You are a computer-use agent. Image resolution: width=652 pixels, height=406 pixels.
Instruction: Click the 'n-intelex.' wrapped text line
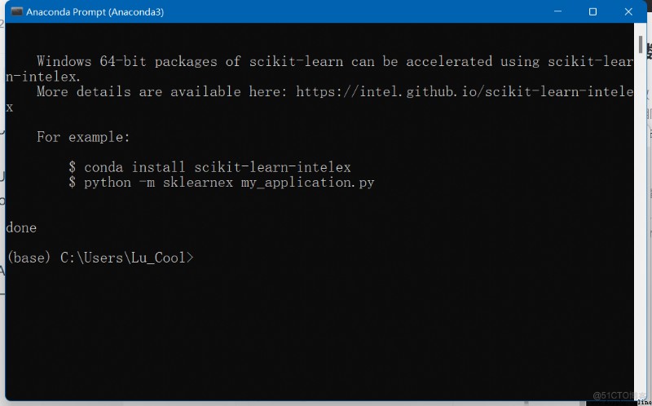[x=43, y=77]
